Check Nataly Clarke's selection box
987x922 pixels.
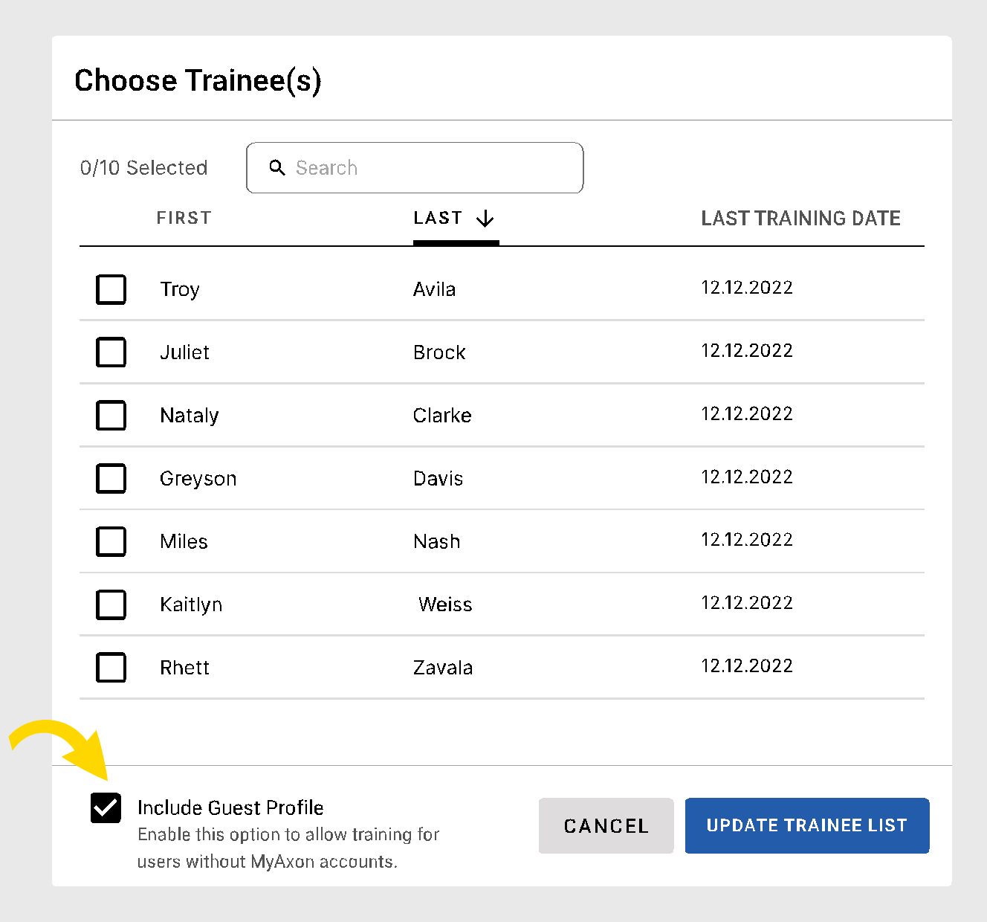[x=111, y=416]
